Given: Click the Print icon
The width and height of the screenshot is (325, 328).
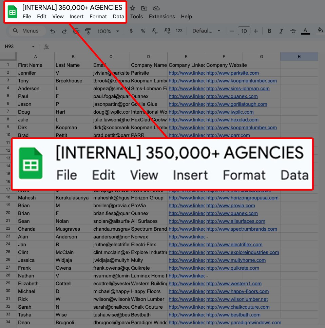Looking at the screenshot, I should tap(76, 31).
